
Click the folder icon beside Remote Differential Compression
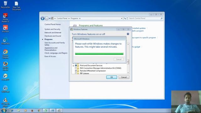pyautogui.click(x=78, y=71)
